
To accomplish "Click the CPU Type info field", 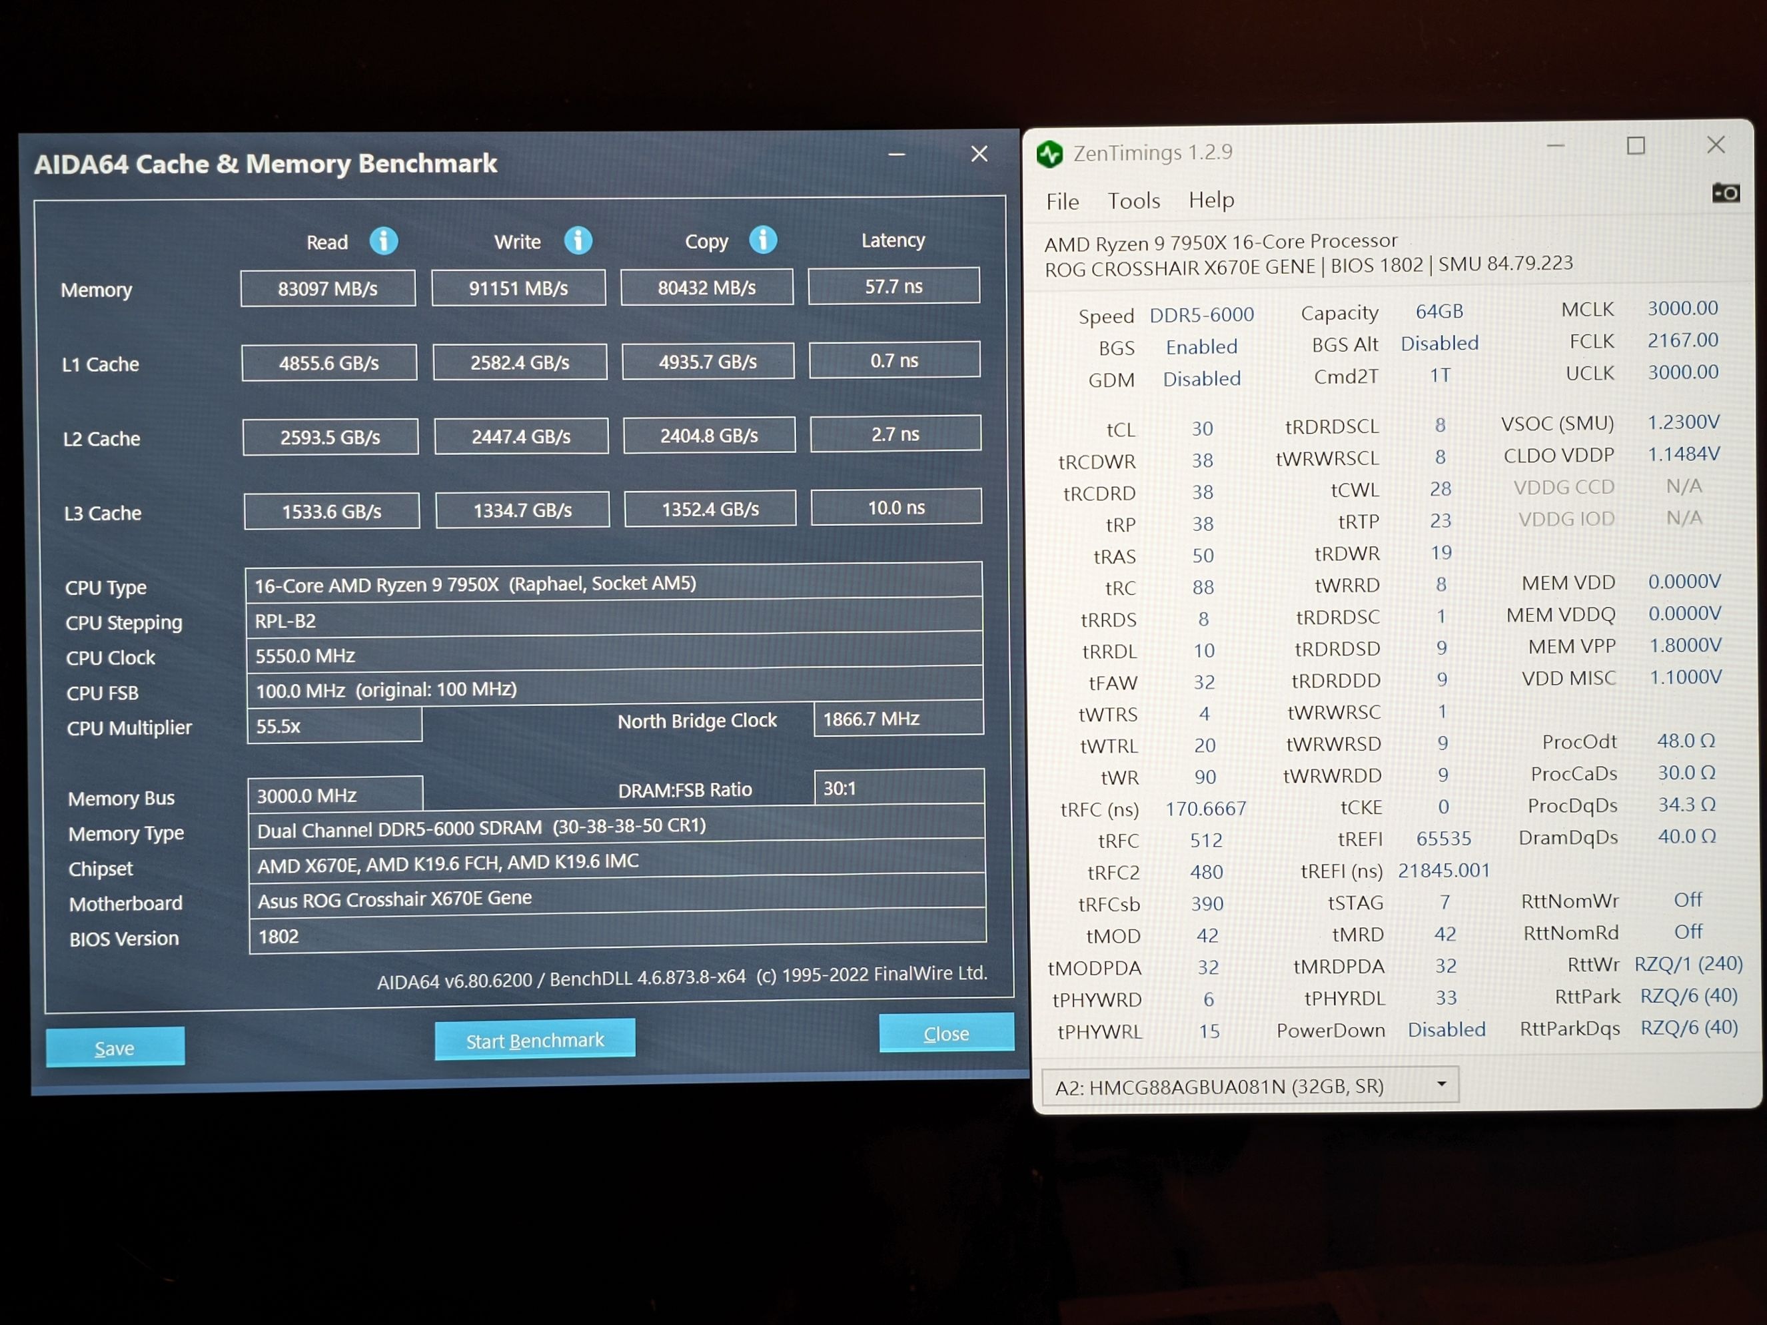I will (613, 584).
